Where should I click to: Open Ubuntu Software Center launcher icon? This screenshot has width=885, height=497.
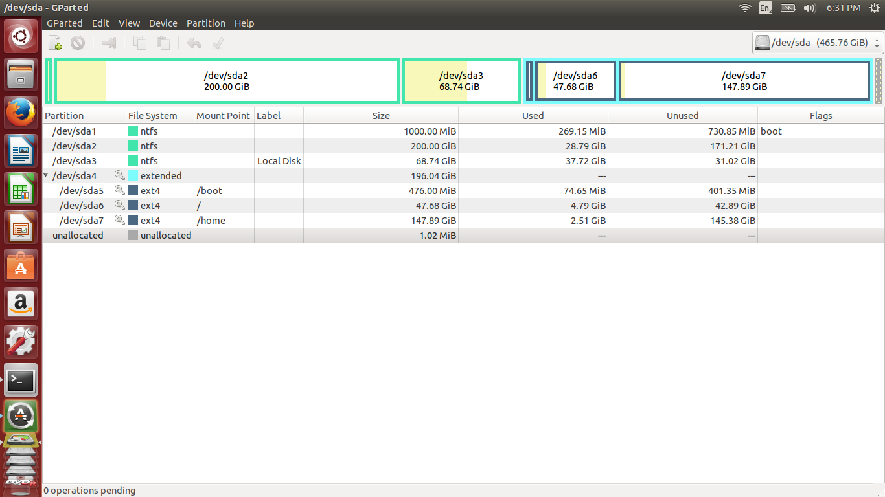tap(21, 265)
